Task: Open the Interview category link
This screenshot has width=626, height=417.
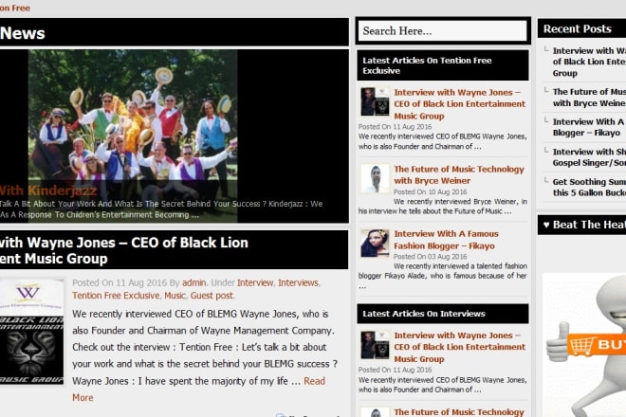Action: pos(255,283)
